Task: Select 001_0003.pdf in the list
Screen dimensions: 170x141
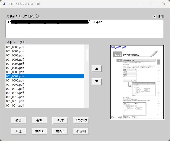Action: click(45, 60)
